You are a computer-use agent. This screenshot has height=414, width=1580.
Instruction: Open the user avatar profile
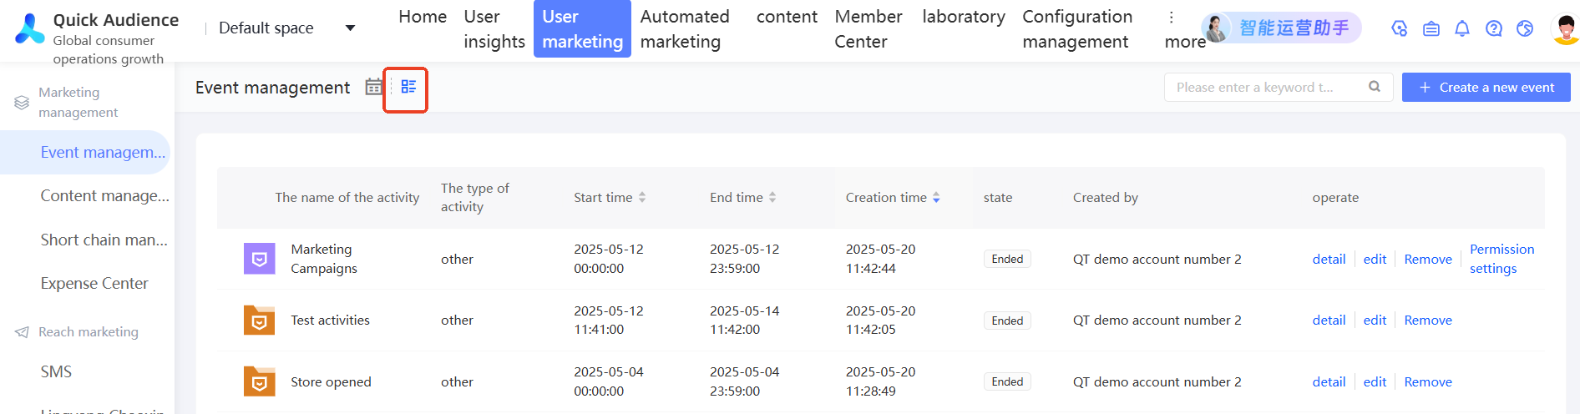(1565, 29)
